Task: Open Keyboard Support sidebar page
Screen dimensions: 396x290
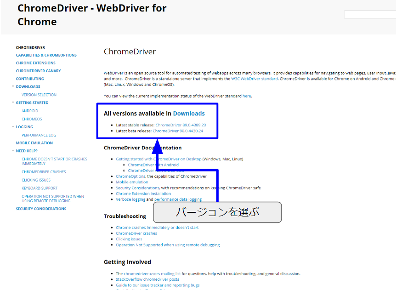Action: coord(40,188)
